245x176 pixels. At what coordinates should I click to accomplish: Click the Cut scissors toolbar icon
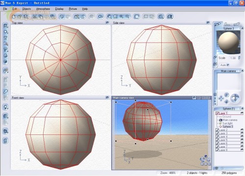[34, 17]
